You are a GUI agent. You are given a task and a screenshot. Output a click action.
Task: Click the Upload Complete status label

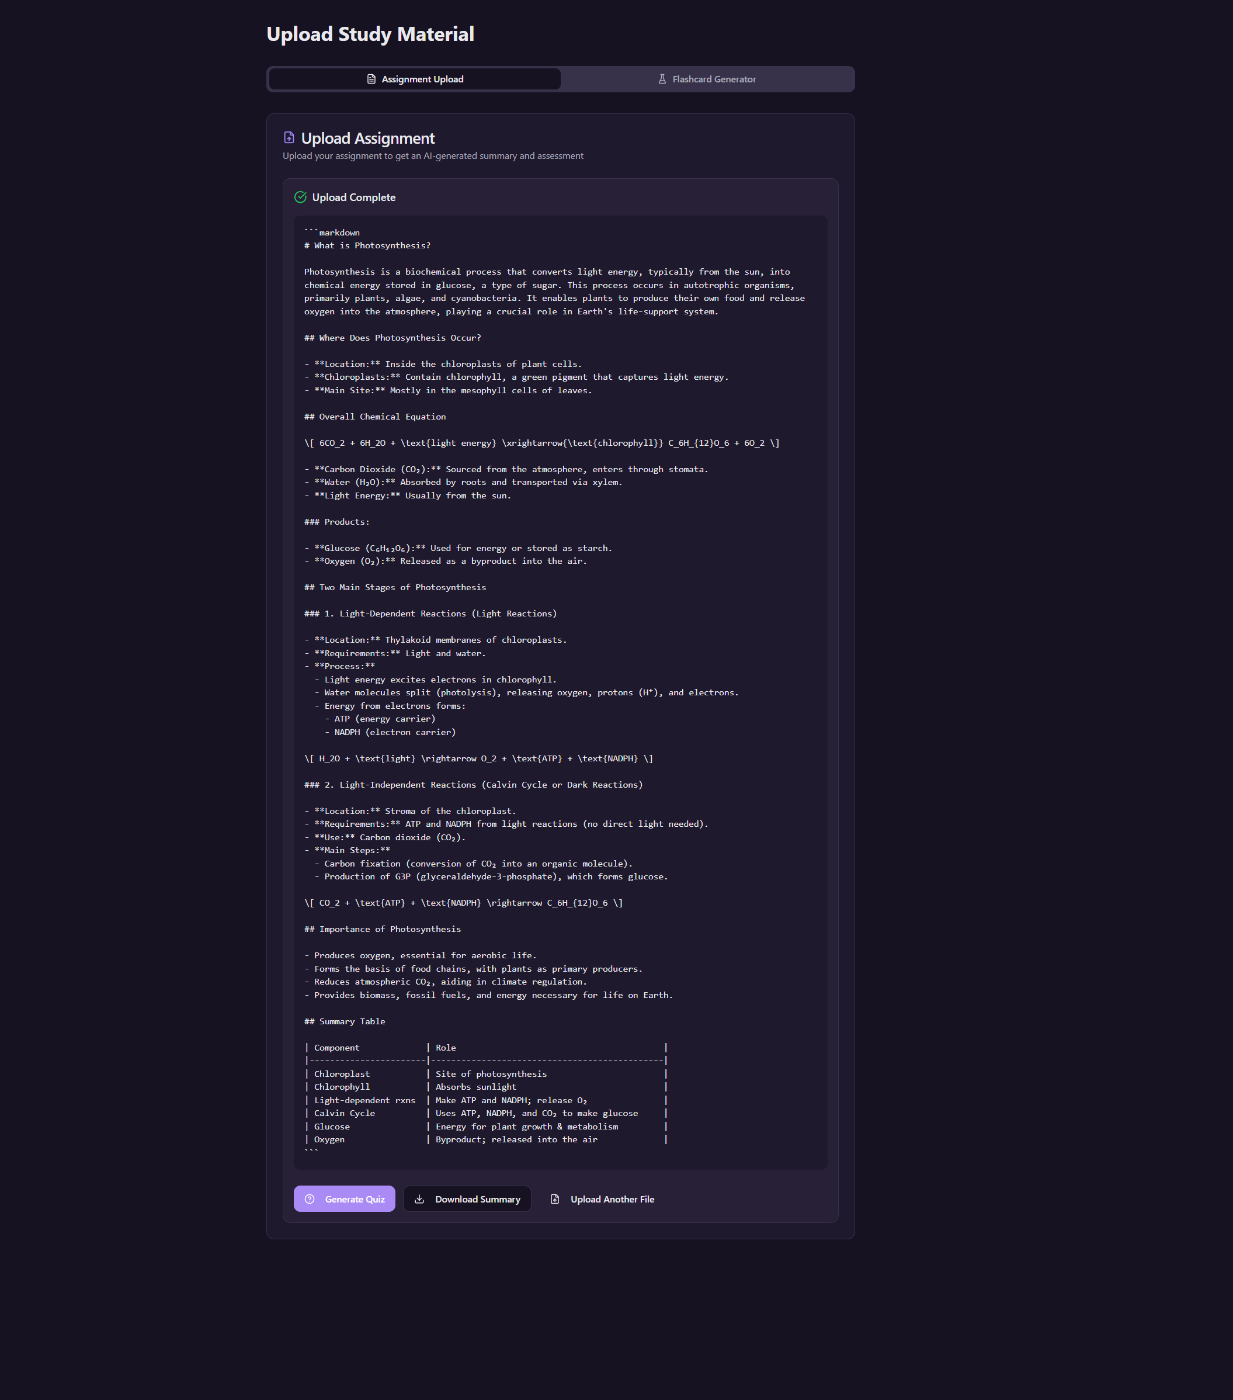tap(353, 197)
